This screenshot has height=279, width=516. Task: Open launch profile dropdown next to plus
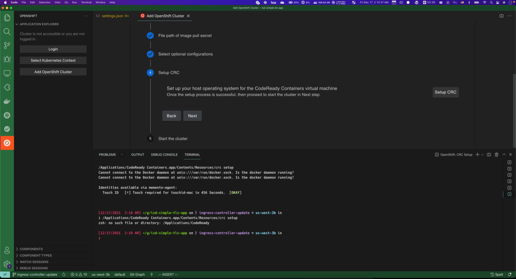click(482, 154)
